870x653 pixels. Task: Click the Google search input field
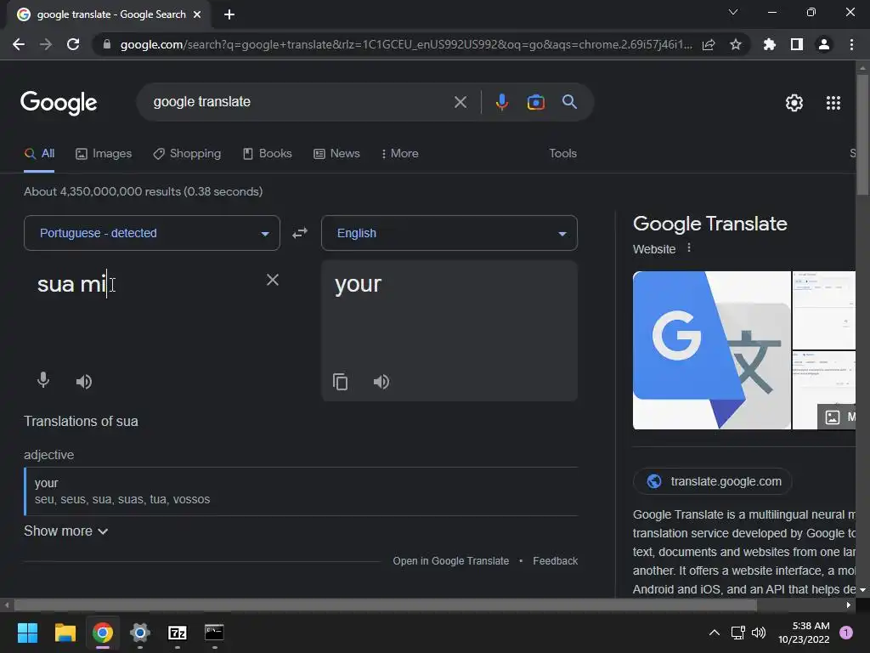(x=300, y=102)
